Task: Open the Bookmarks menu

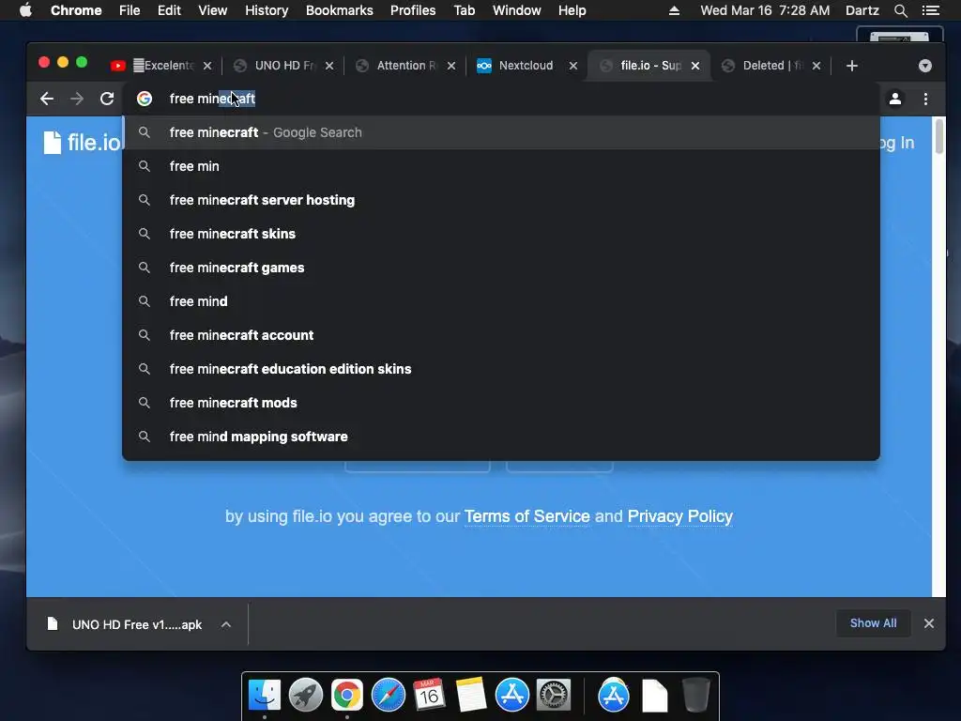Action: tap(340, 10)
